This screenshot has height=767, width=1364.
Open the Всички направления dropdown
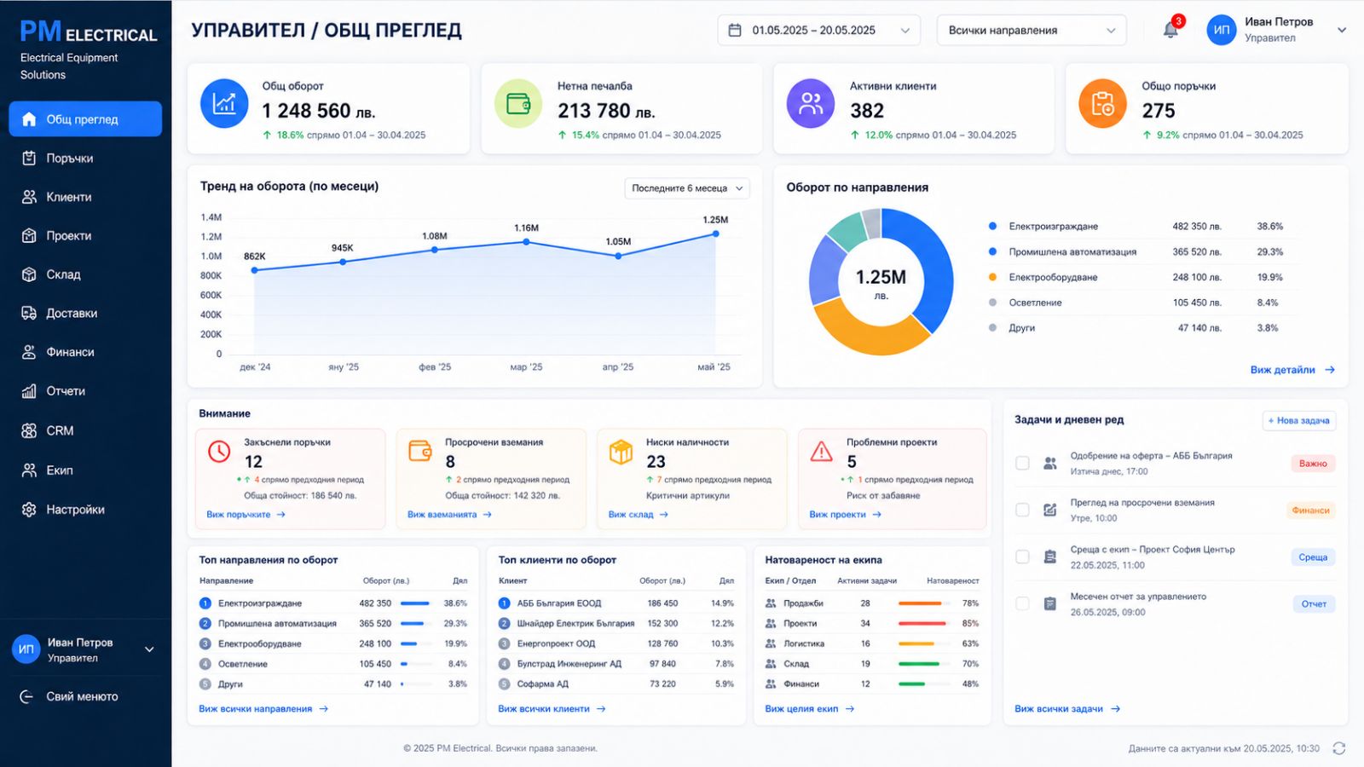(1031, 30)
